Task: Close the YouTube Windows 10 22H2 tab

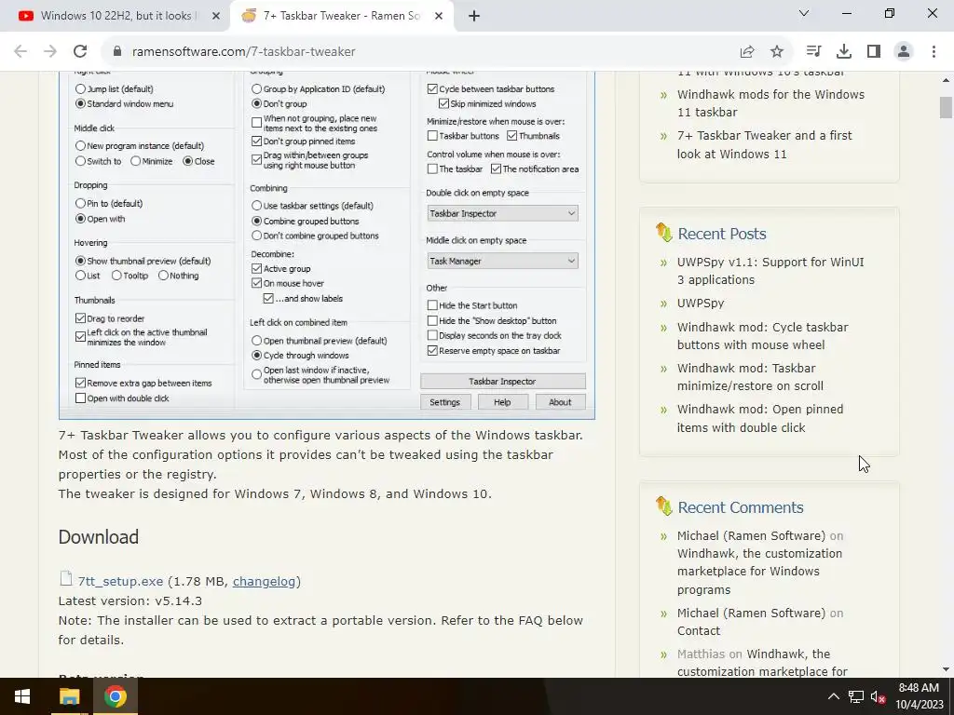Action: click(x=216, y=16)
